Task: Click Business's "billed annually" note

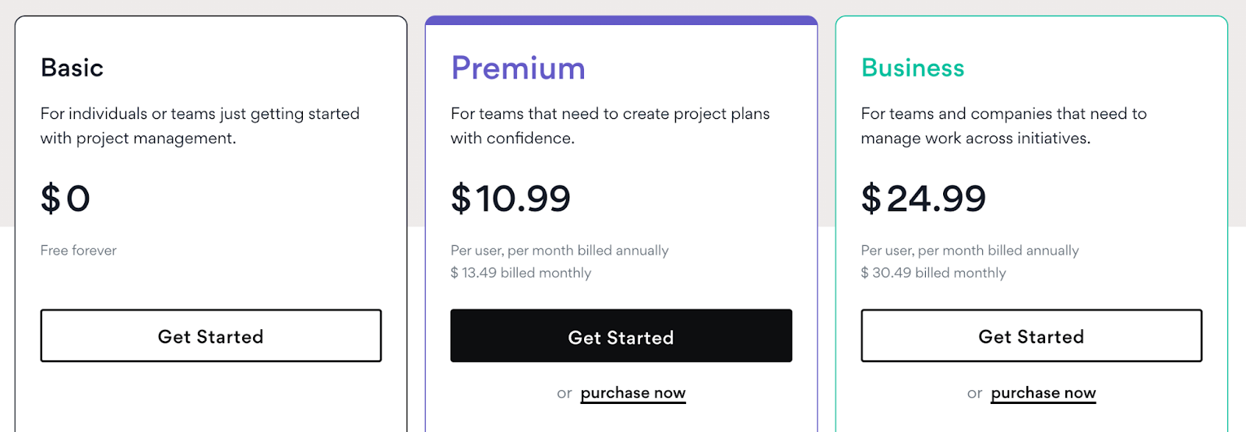Action: (x=970, y=251)
